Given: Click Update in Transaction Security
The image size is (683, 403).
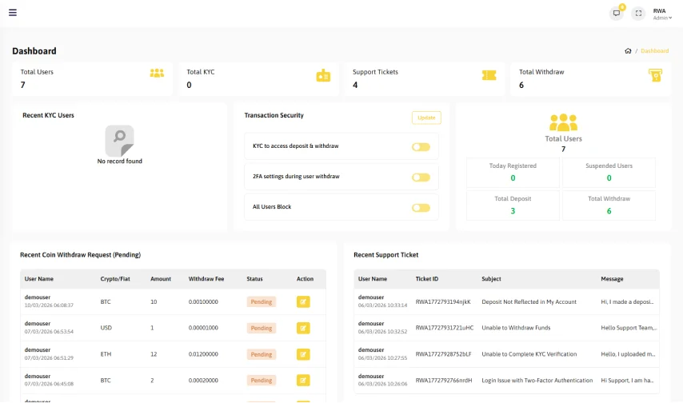Looking at the screenshot, I should 426,118.
